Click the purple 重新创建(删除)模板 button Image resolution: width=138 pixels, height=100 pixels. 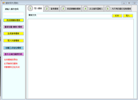13,27
